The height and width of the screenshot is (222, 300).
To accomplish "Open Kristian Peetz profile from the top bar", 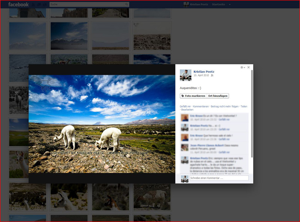I will 199,4.
